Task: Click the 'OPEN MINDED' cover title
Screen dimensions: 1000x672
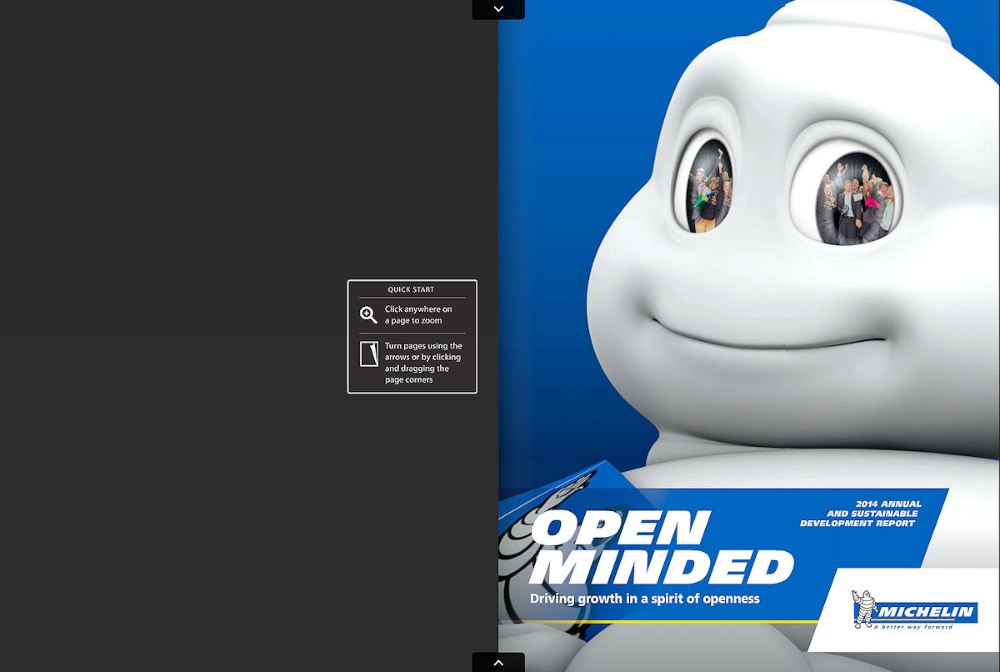Action: click(x=662, y=548)
